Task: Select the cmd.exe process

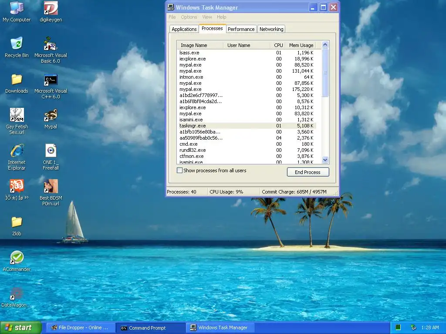Action: [x=247, y=144]
